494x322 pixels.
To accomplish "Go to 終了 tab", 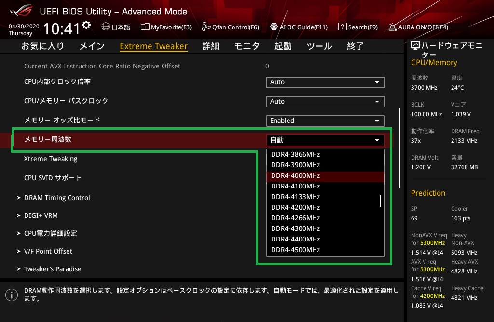I will (x=356, y=46).
